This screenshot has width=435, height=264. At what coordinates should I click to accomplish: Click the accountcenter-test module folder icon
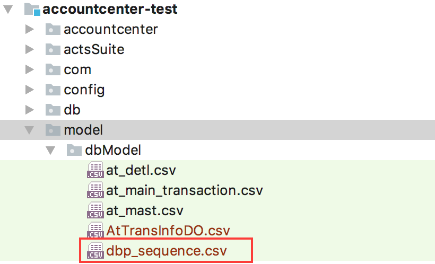point(32,9)
